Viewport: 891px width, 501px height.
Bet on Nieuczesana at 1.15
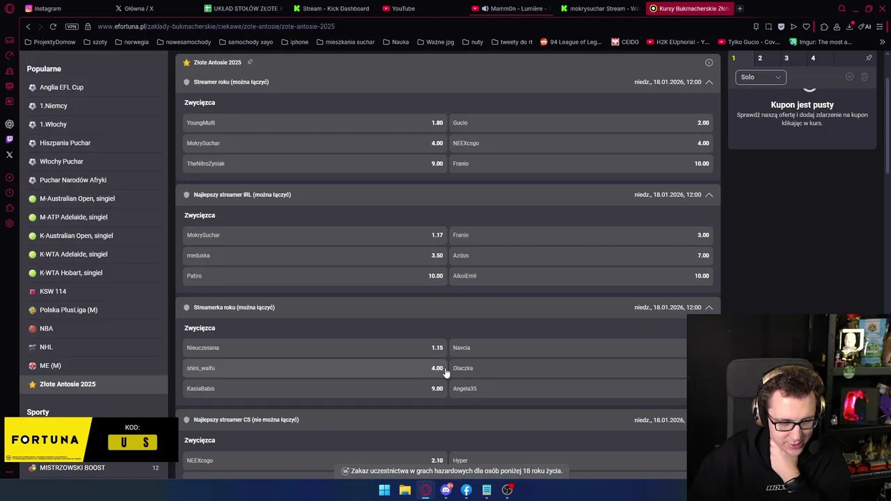pyautogui.click(x=314, y=348)
